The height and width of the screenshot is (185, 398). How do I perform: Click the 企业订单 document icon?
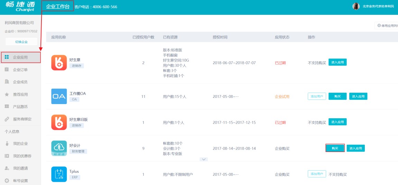coord(7,70)
